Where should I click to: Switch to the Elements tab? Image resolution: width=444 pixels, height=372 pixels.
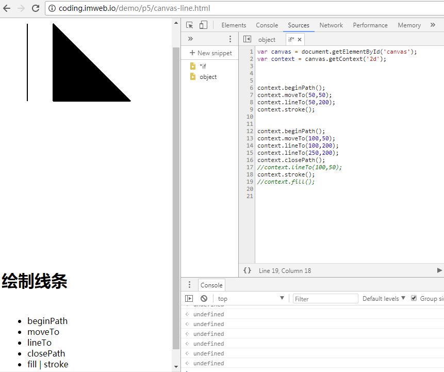234,25
